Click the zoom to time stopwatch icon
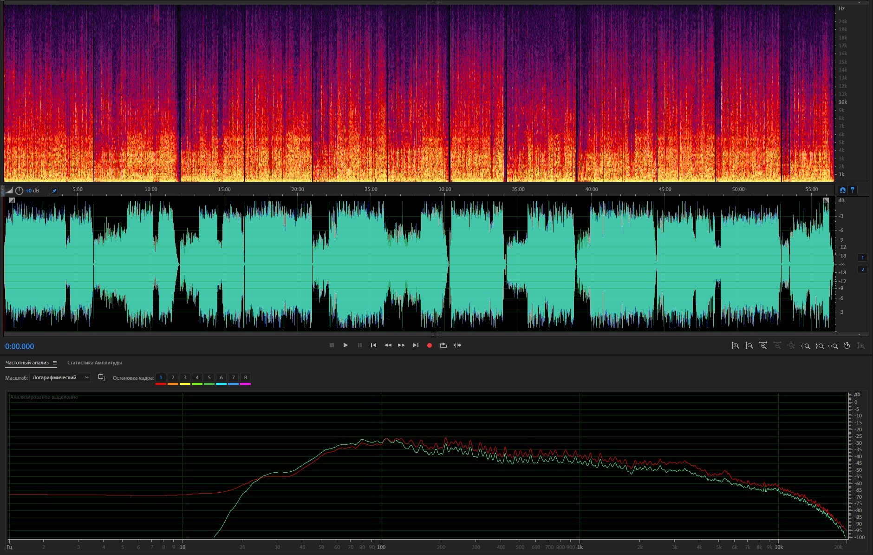 pyautogui.click(x=847, y=346)
